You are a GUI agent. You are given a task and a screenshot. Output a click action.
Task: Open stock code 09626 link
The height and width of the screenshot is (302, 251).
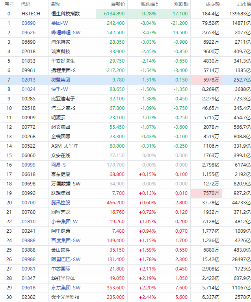click(28, 33)
